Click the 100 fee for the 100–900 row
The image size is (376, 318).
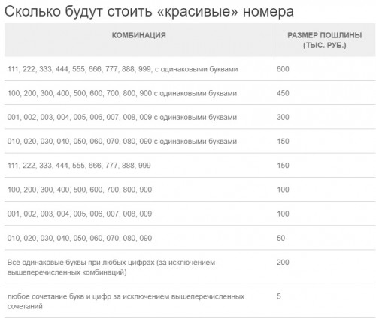(x=283, y=190)
